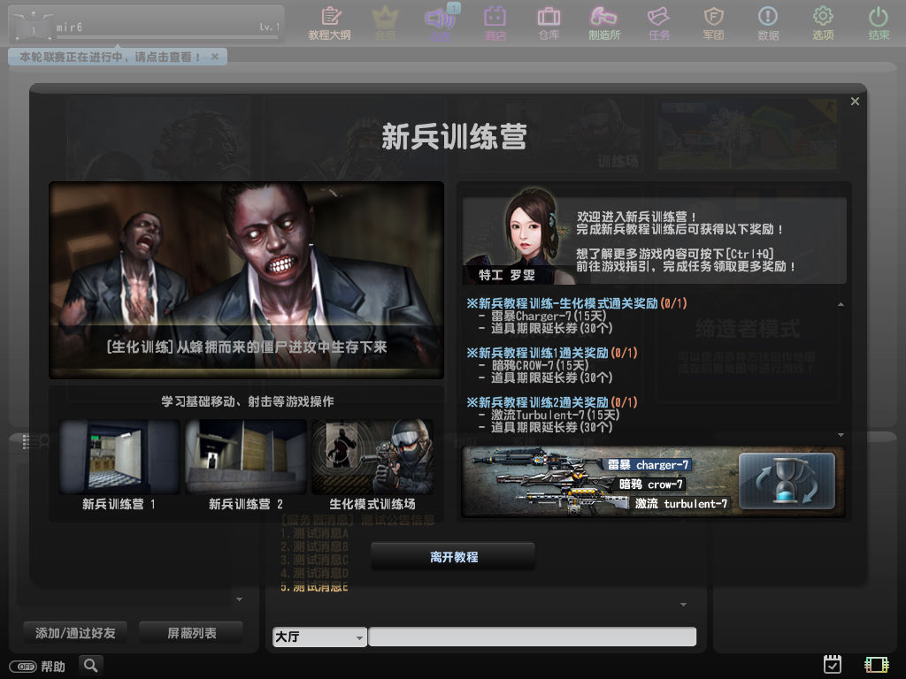The height and width of the screenshot is (679, 906).
Task: Click the rewards list scroll-down arrow
Action: 841,435
